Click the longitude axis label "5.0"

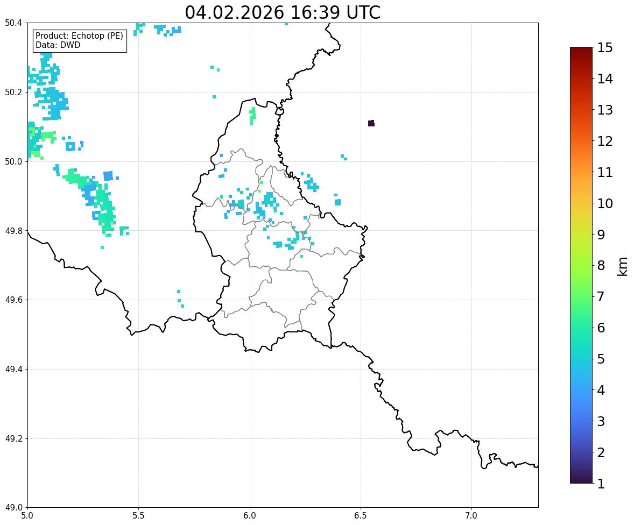click(x=27, y=516)
